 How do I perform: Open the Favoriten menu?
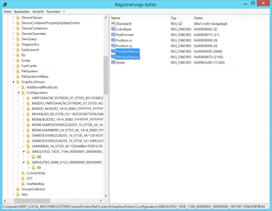53,11
